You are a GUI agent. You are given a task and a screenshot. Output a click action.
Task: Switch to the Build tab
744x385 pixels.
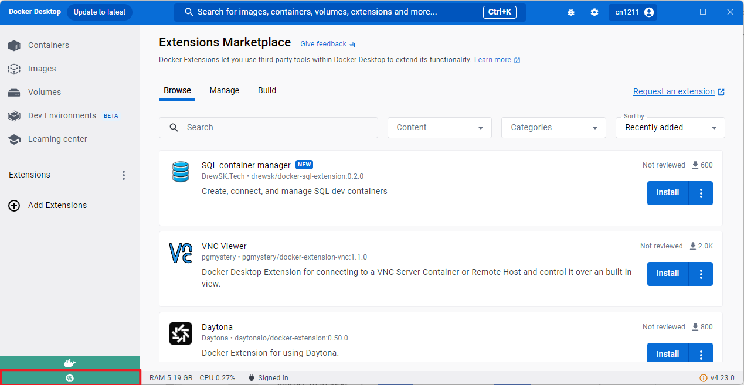[x=267, y=90]
